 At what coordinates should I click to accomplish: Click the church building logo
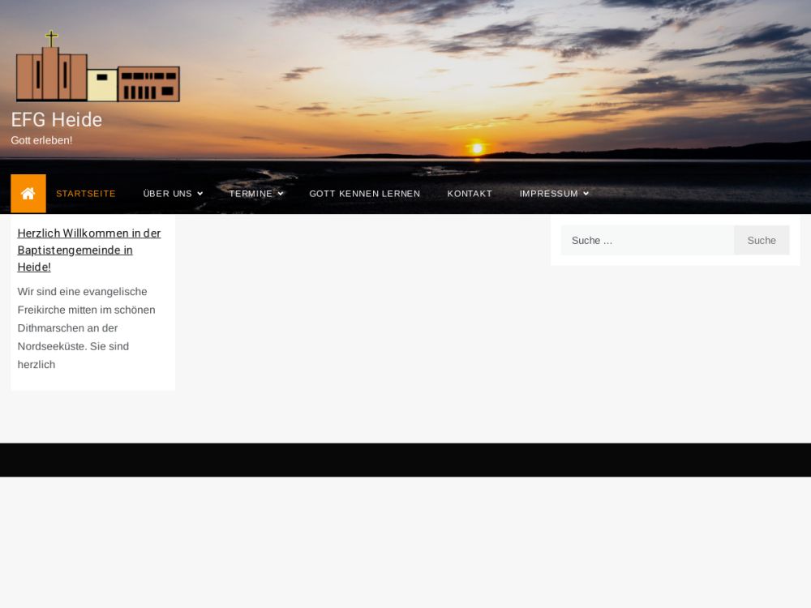point(97,73)
